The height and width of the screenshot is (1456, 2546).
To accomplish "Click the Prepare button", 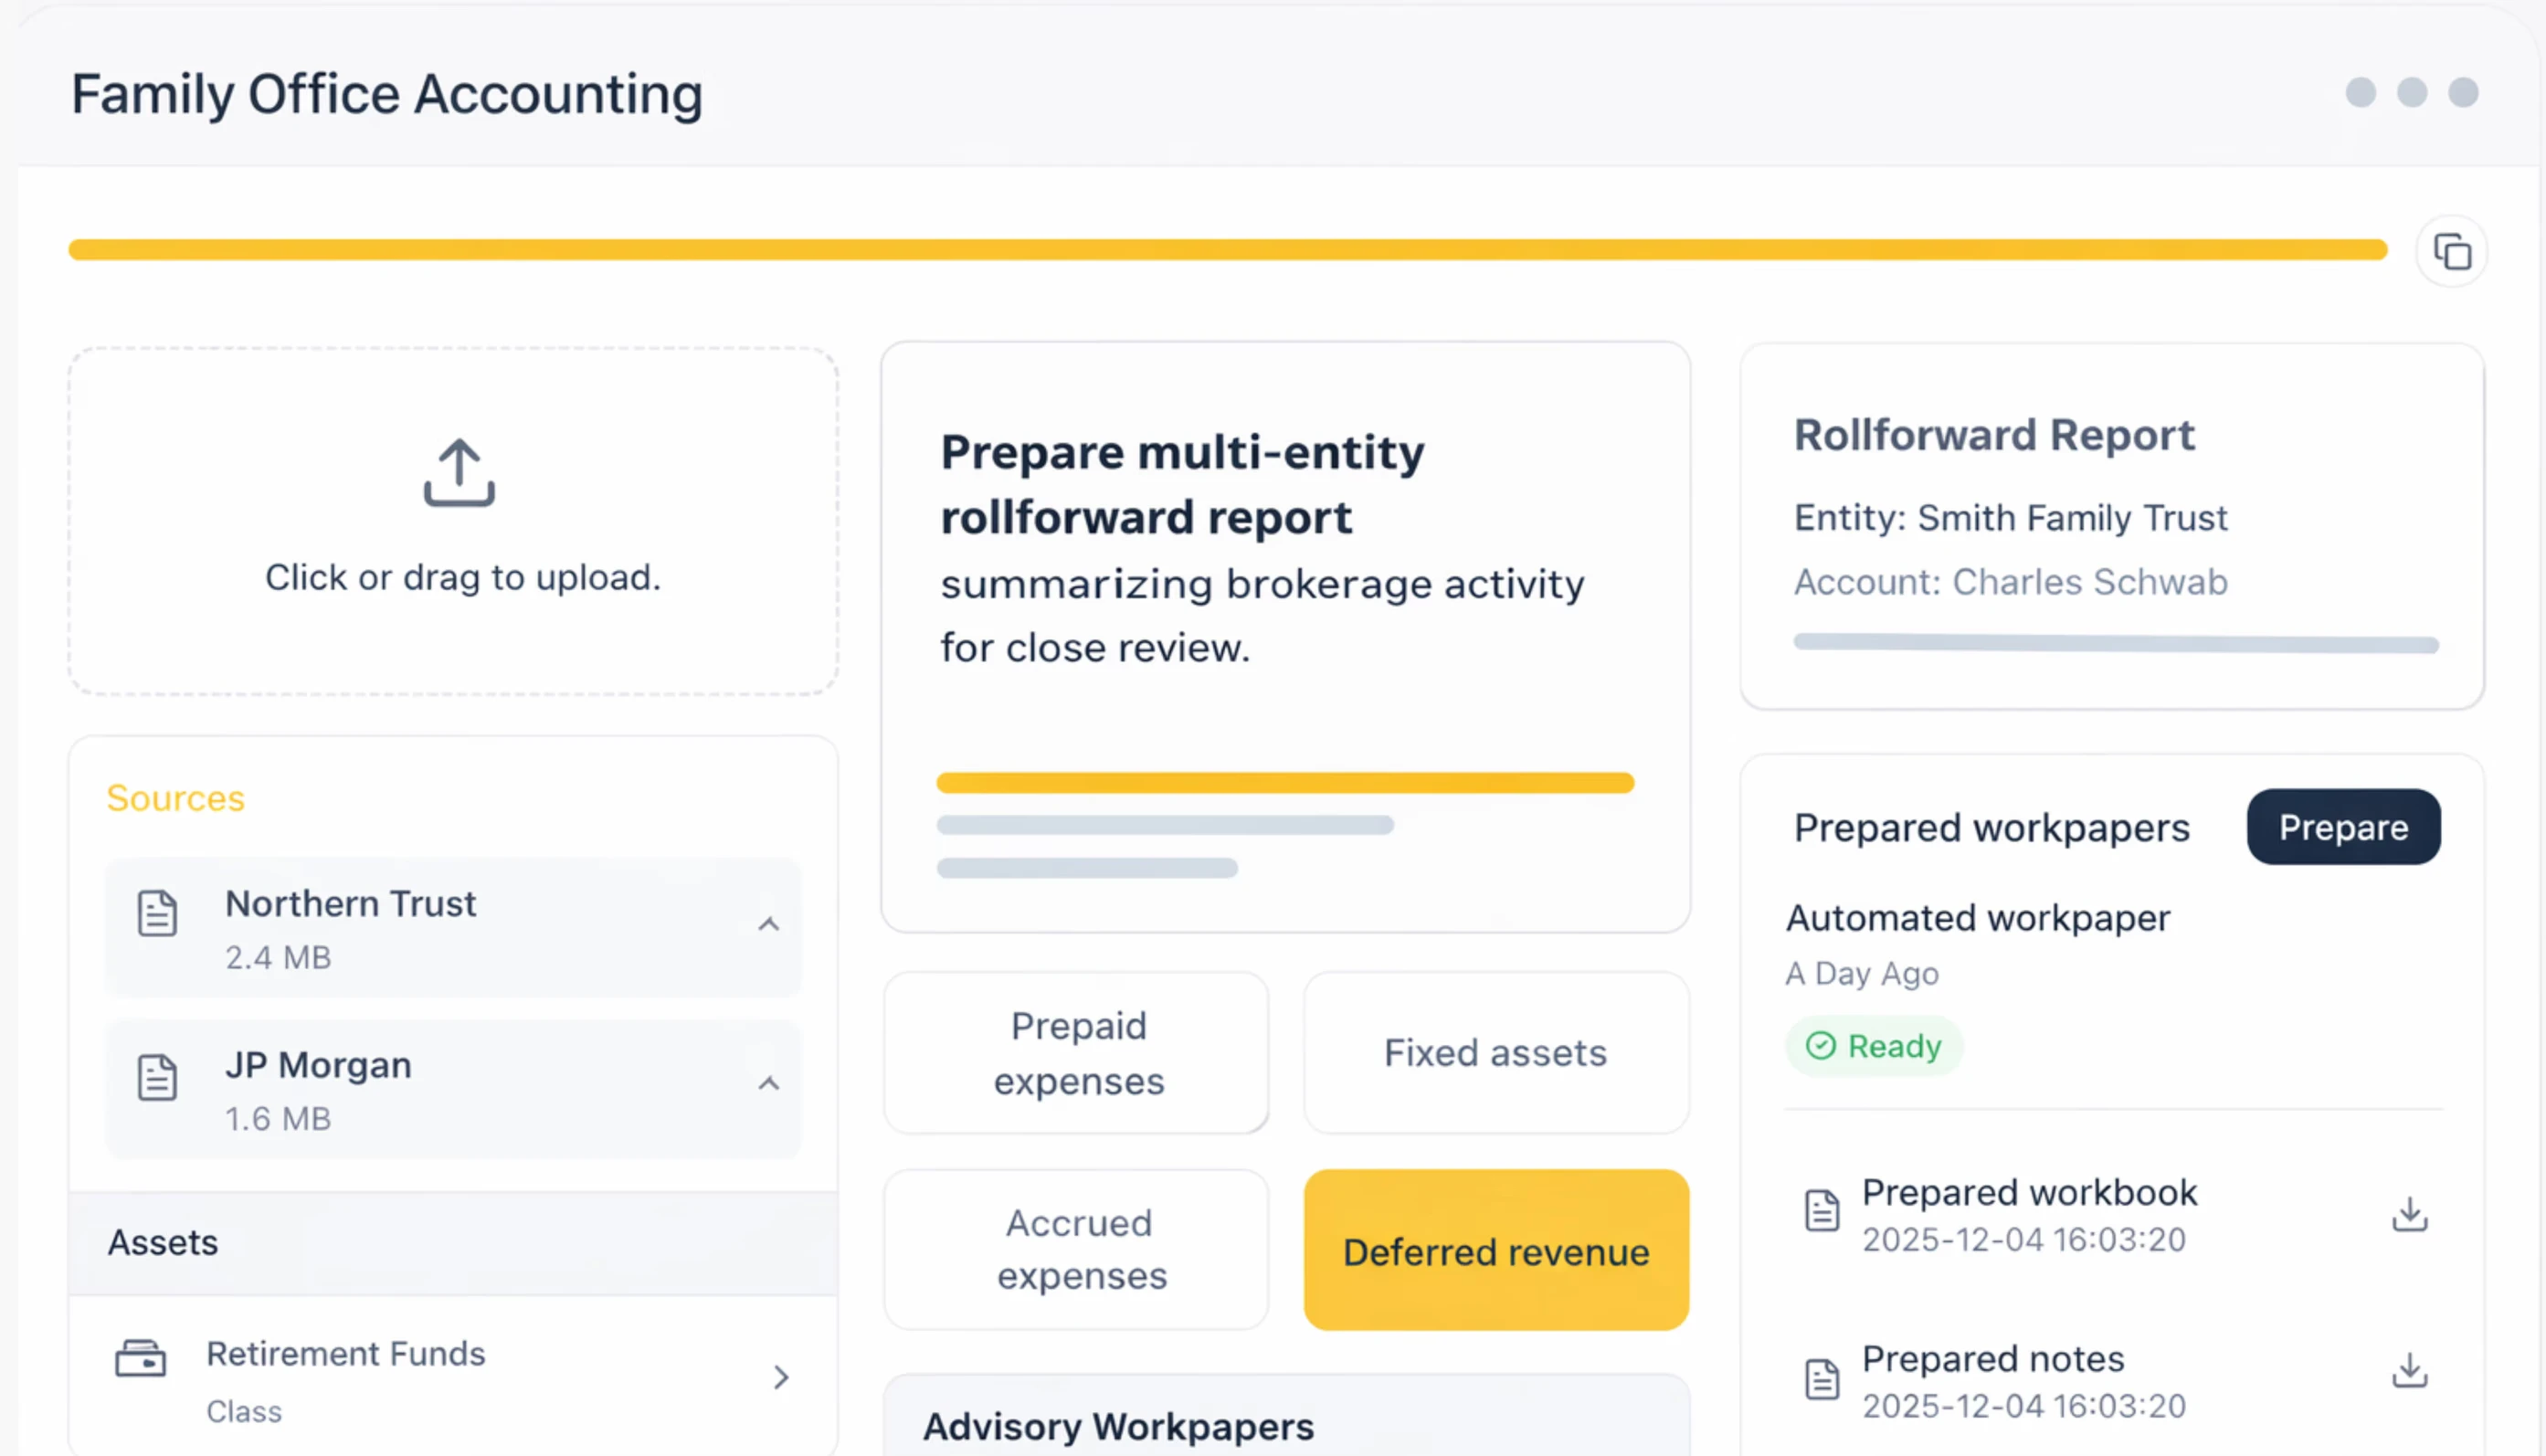I will coord(2343,827).
